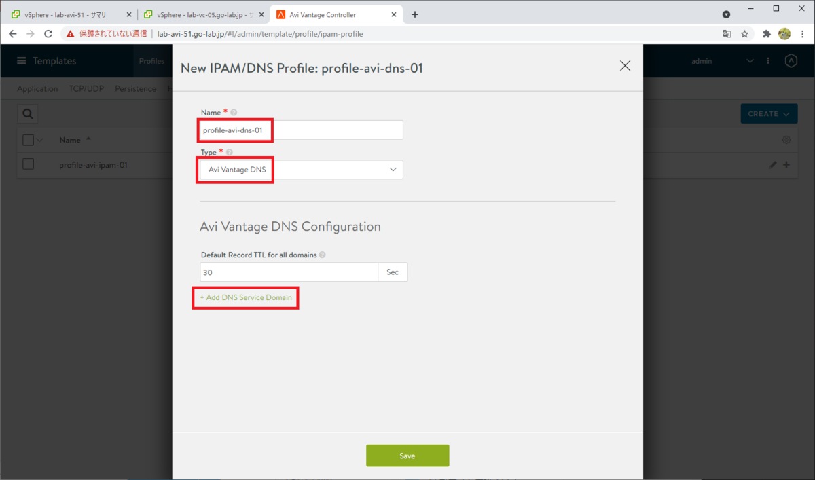Reload the current page

tap(48, 33)
